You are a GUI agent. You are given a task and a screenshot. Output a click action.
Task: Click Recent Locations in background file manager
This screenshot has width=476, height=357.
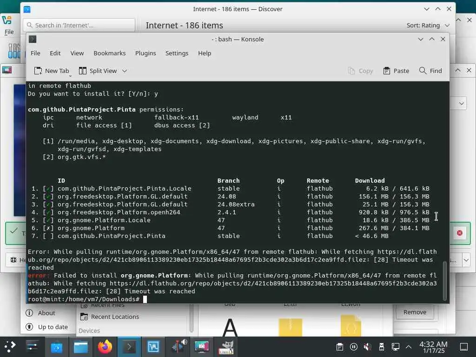pyautogui.click(x=110, y=317)
